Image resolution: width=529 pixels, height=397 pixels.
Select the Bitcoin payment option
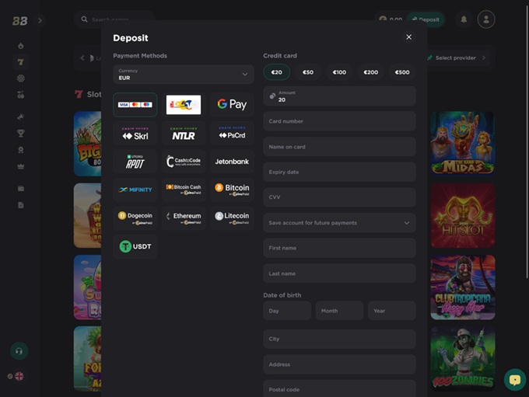[x=231, y=189]
